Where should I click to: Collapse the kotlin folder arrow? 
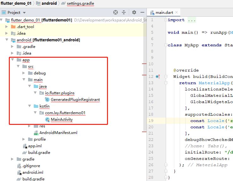tap(29, 106)
